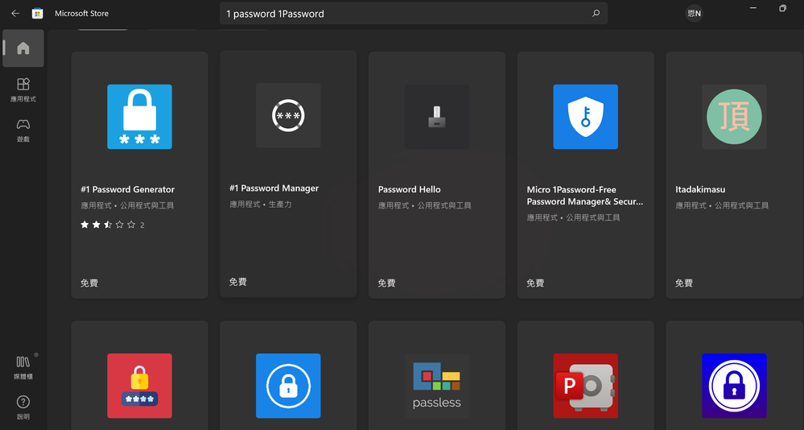Open the user profile avatar
The height and width of the screenshot is (430, 804).
694,14
